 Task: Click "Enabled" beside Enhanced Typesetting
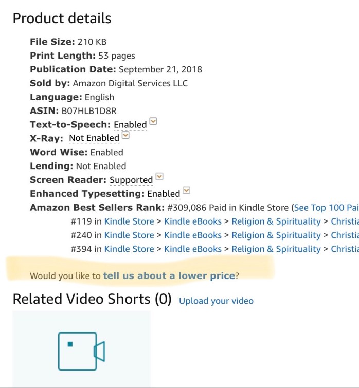[164, 194]
